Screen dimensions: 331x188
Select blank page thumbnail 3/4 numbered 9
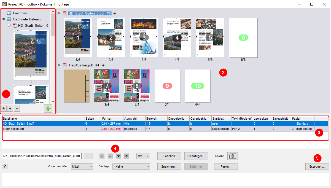tap(167, 86)
